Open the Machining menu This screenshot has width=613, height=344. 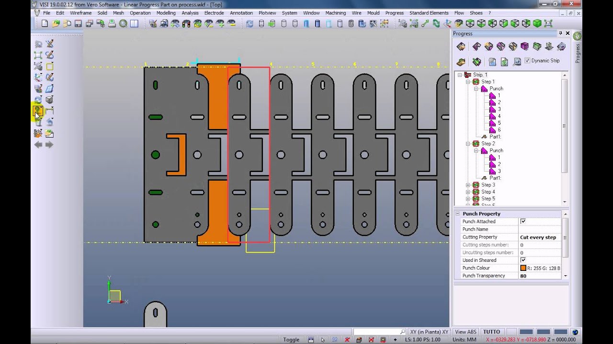[336, 13]
